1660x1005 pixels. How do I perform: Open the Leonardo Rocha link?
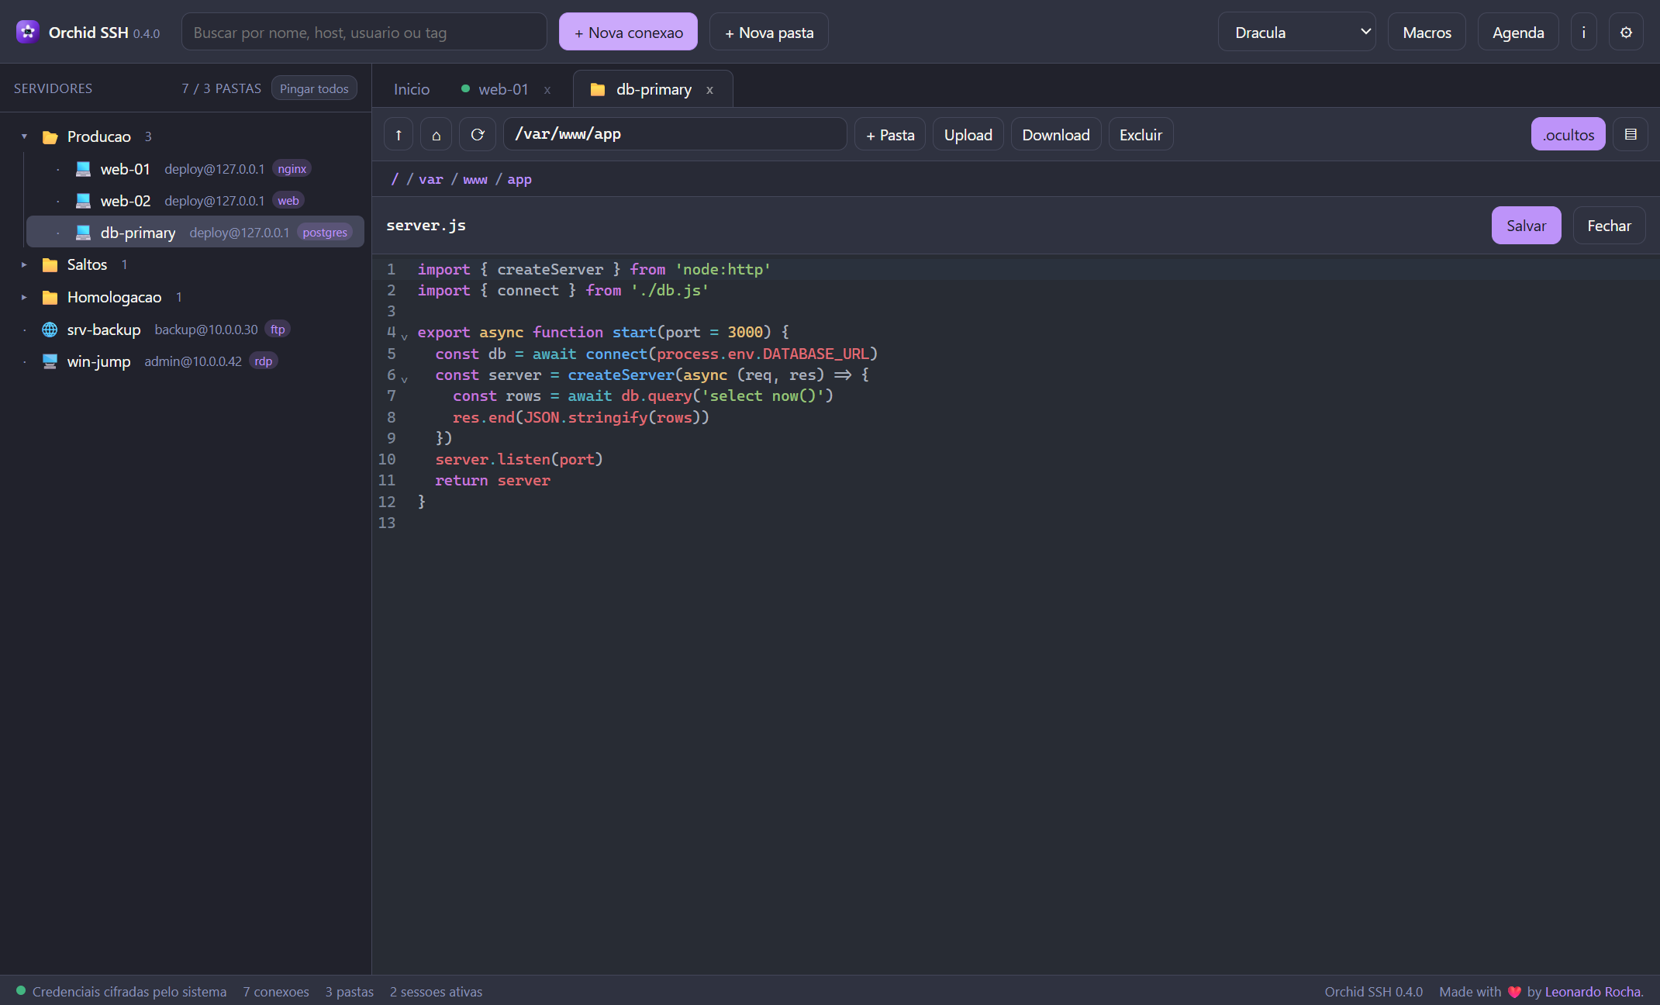1594,992
